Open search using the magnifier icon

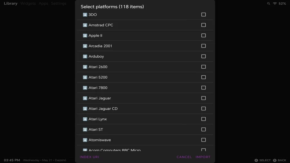click(269, 4)
